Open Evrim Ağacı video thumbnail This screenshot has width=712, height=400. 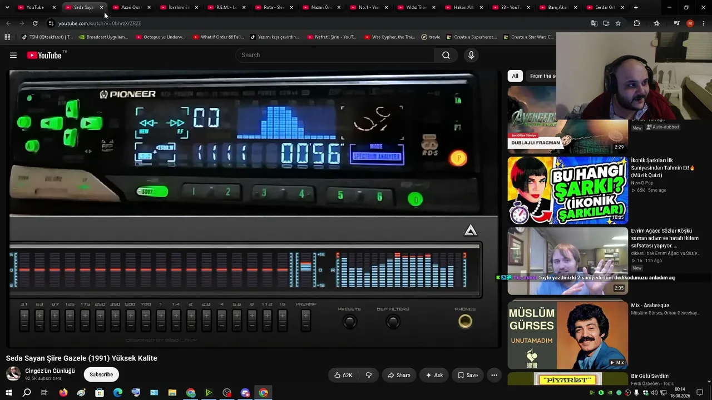tap(567, 261)
